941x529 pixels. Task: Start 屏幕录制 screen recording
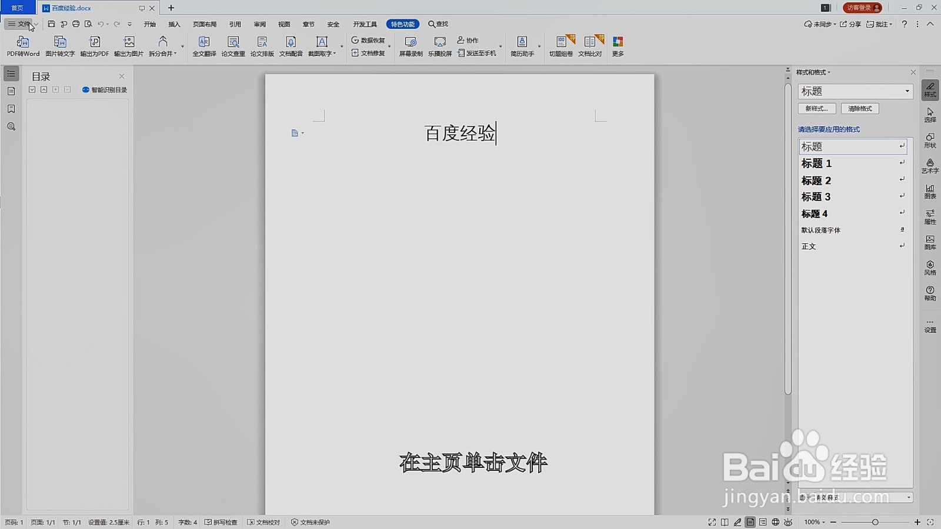pos(411,46)
